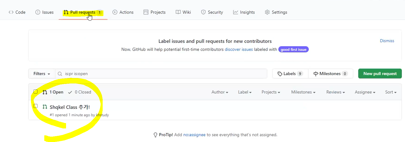Screen dimensions: 405x142
Task: Switch to the Issues tab
Action: pos(44,12)
